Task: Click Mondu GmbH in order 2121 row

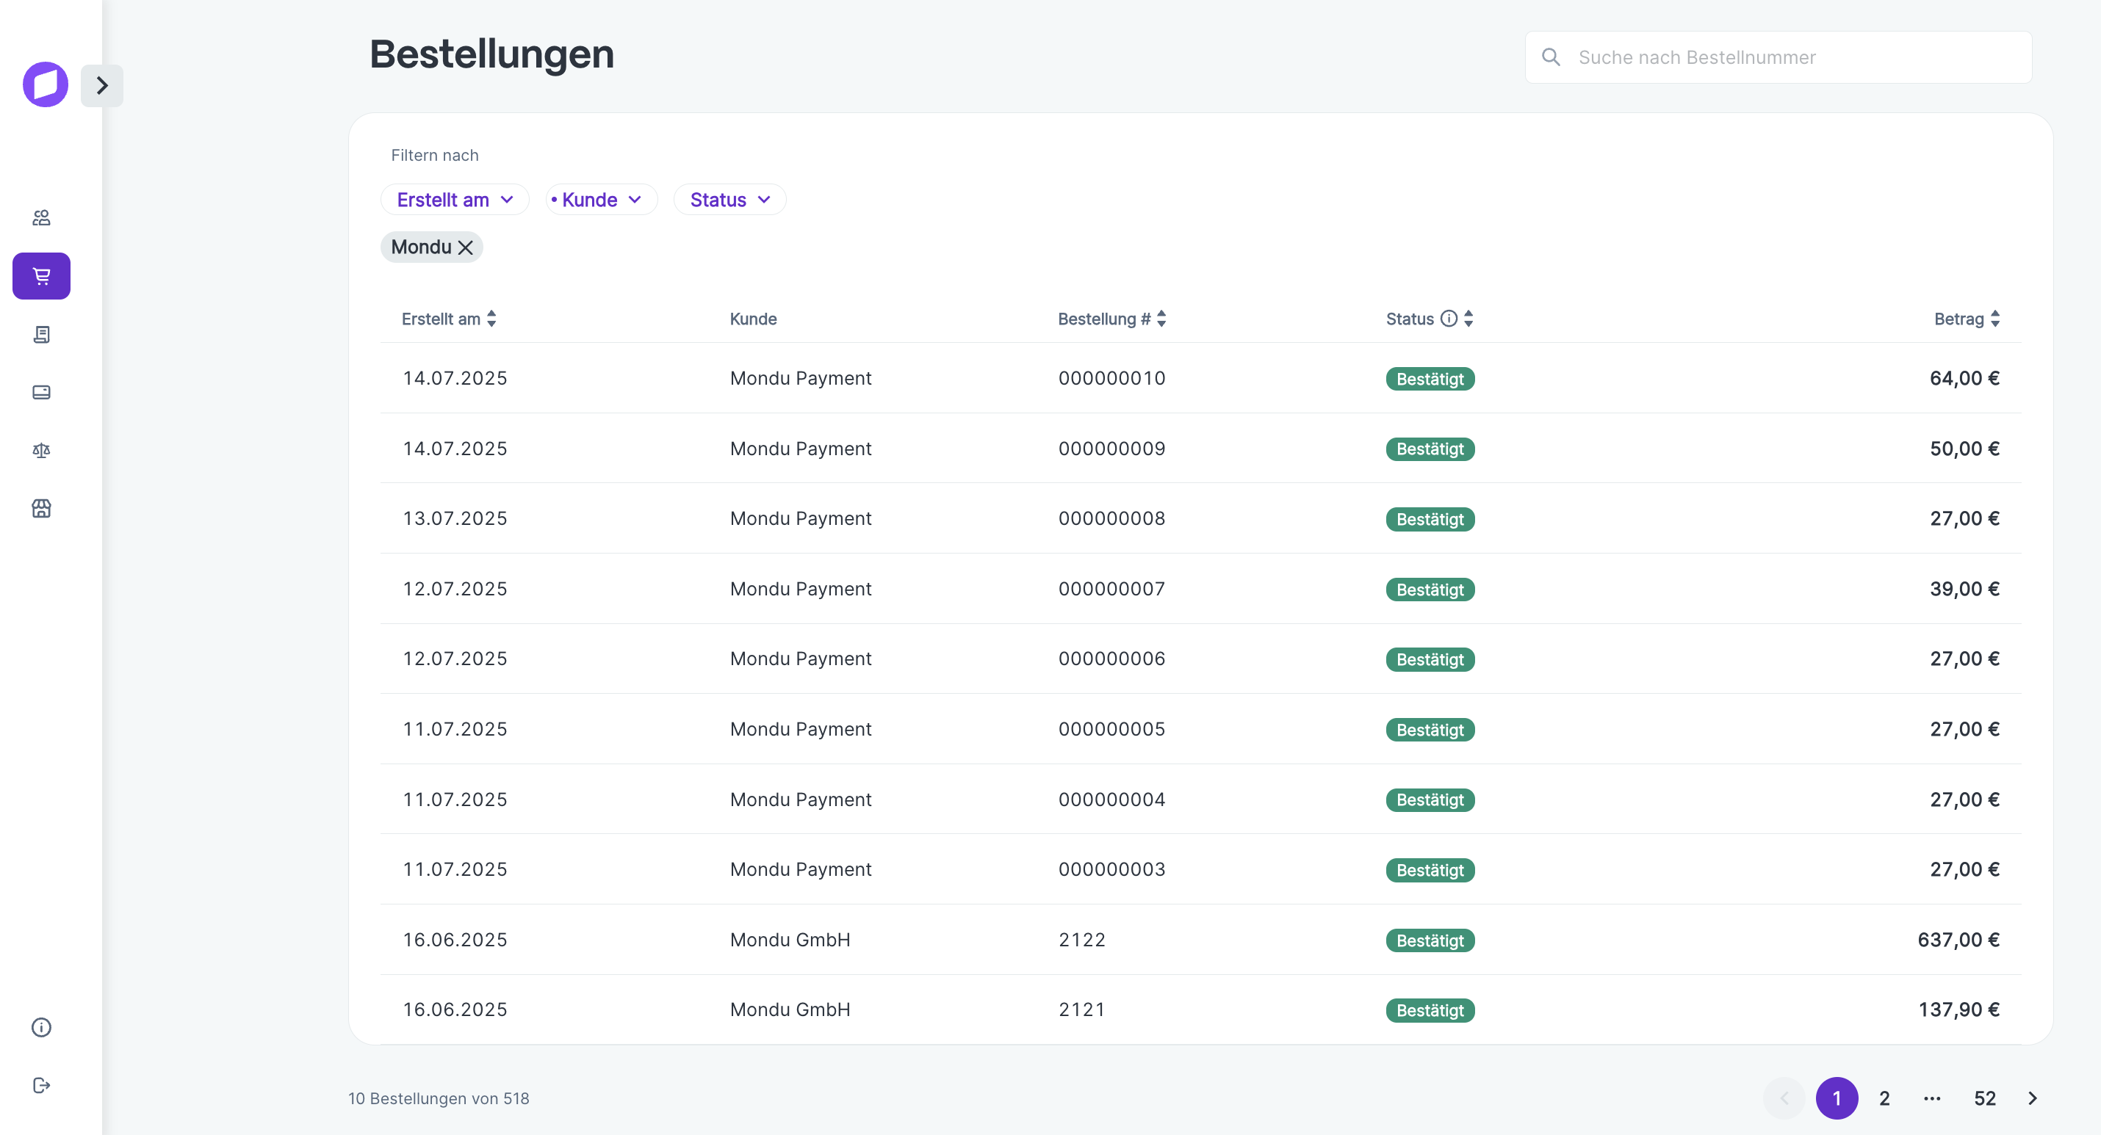Action: pyautogui.click(x=790, y=1009)
